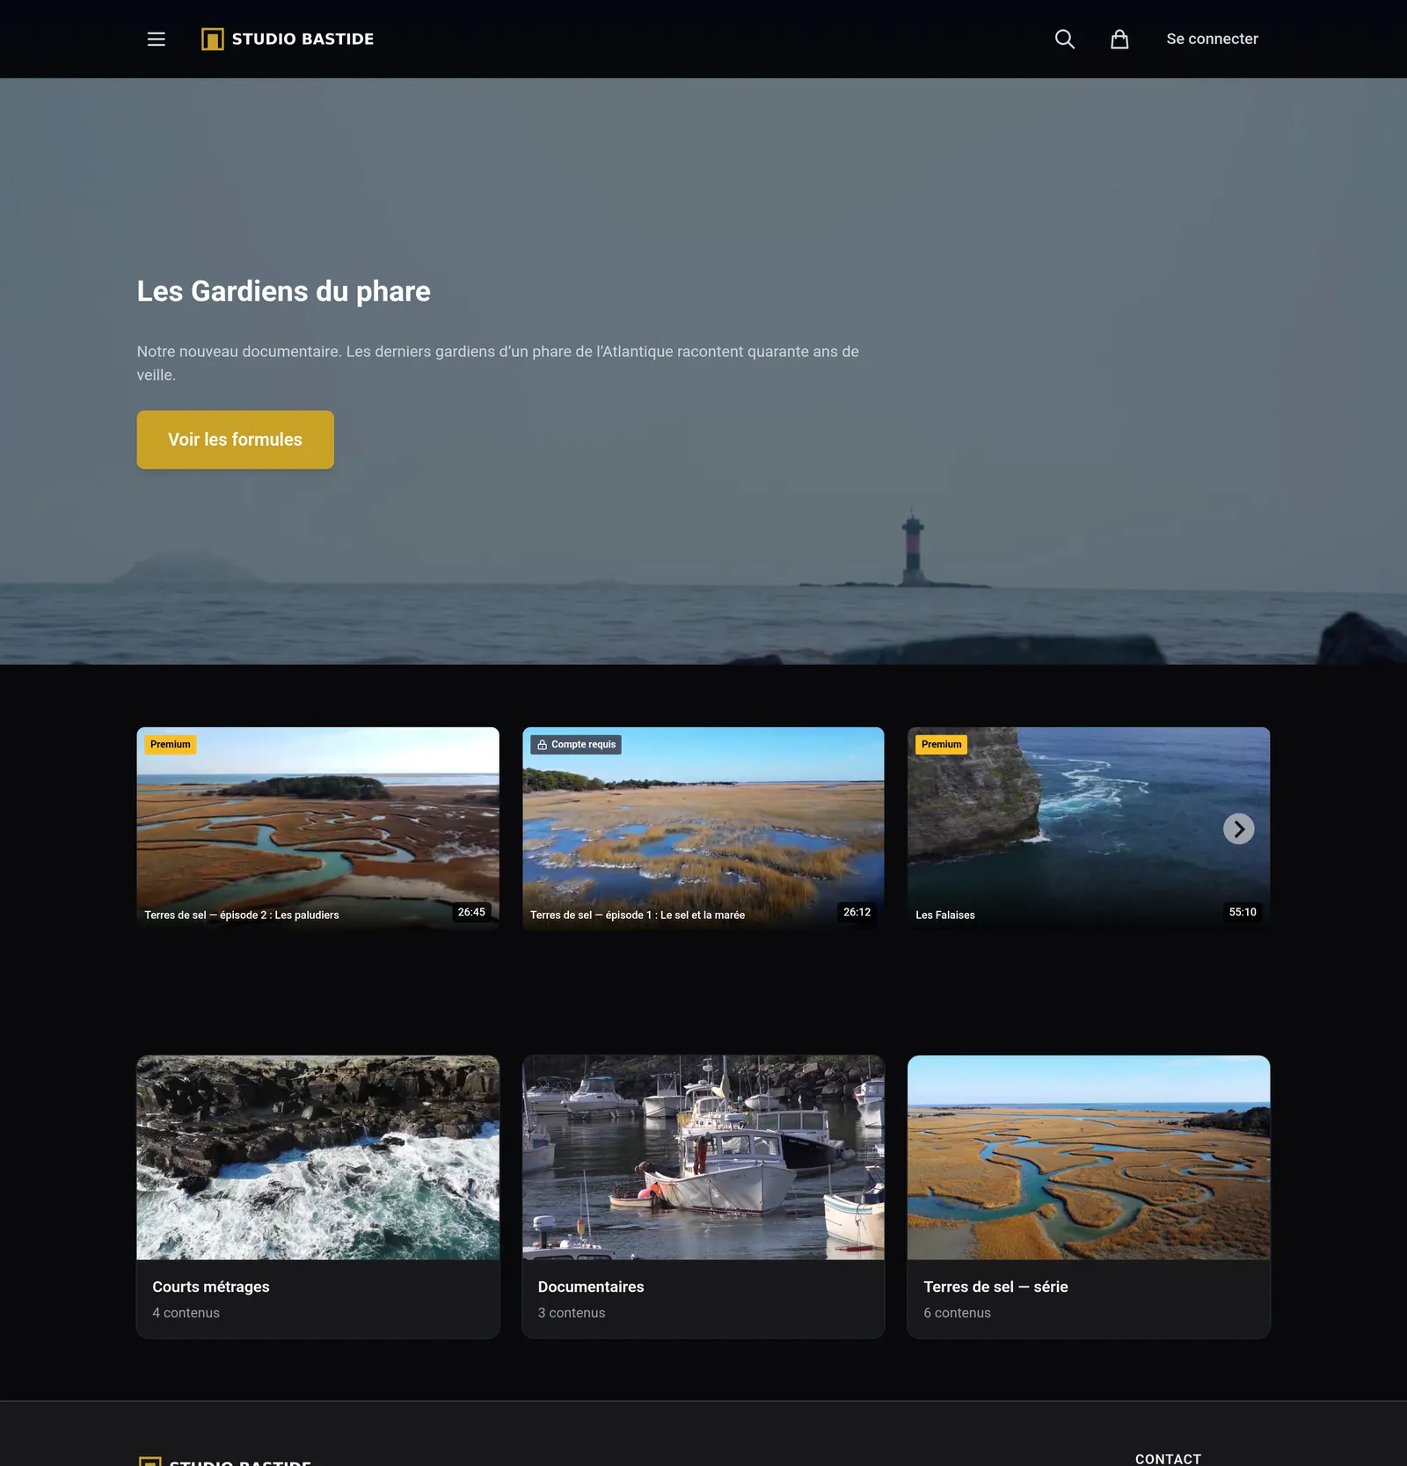The image size is (1407, 1466).
Task: Click the Les Gardiens du phare title
Action: [283, 291]
